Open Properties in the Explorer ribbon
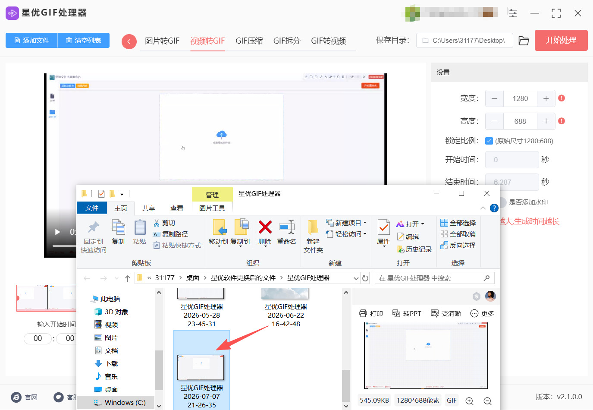The width and height of the screenshot is (593, 410). (383, 232)
